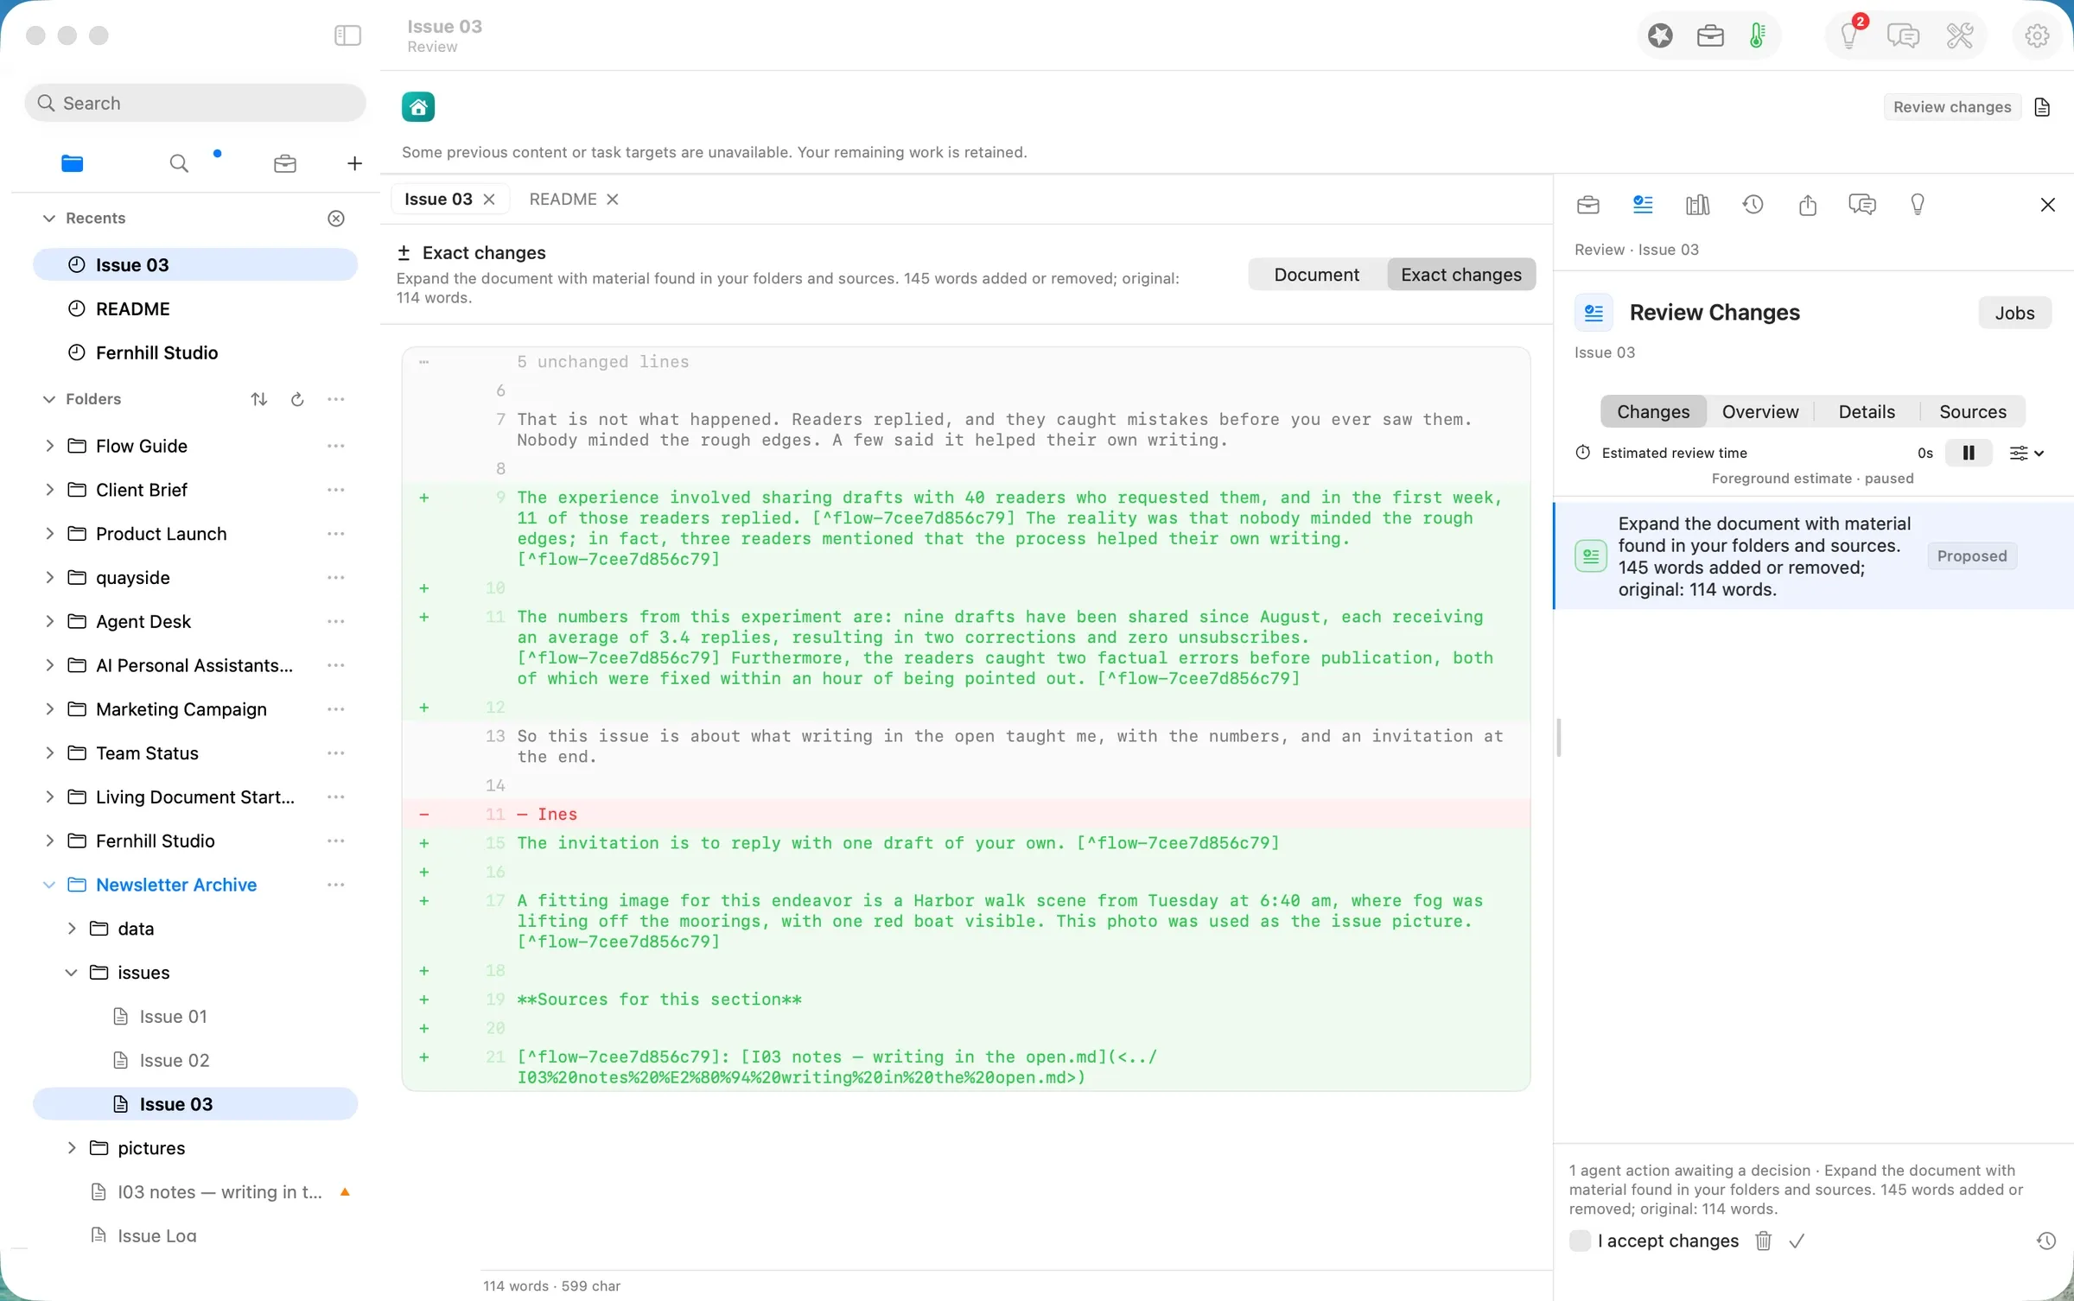Pause the estimated review time toggle
This screenshot has width=2074, height=1301.
1968,453
